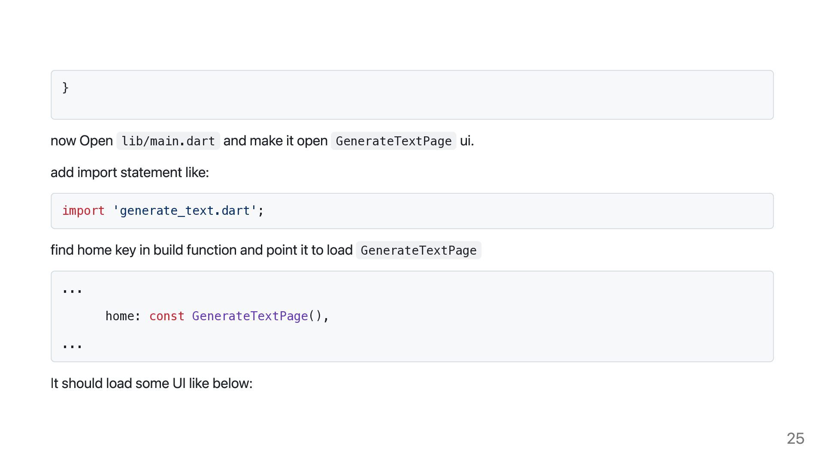Click the words 'now Open'
The image size is (824, 463).
pyautogui.click(x=82, y=141)
